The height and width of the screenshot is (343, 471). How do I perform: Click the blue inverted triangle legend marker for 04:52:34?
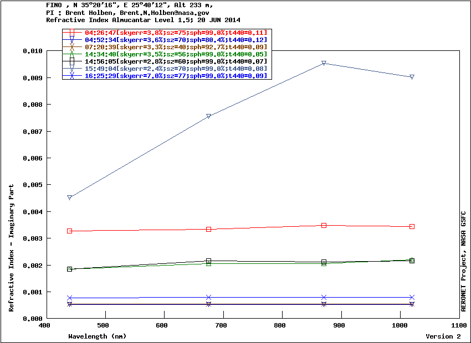pyautogui.click(x=72, y=40)
